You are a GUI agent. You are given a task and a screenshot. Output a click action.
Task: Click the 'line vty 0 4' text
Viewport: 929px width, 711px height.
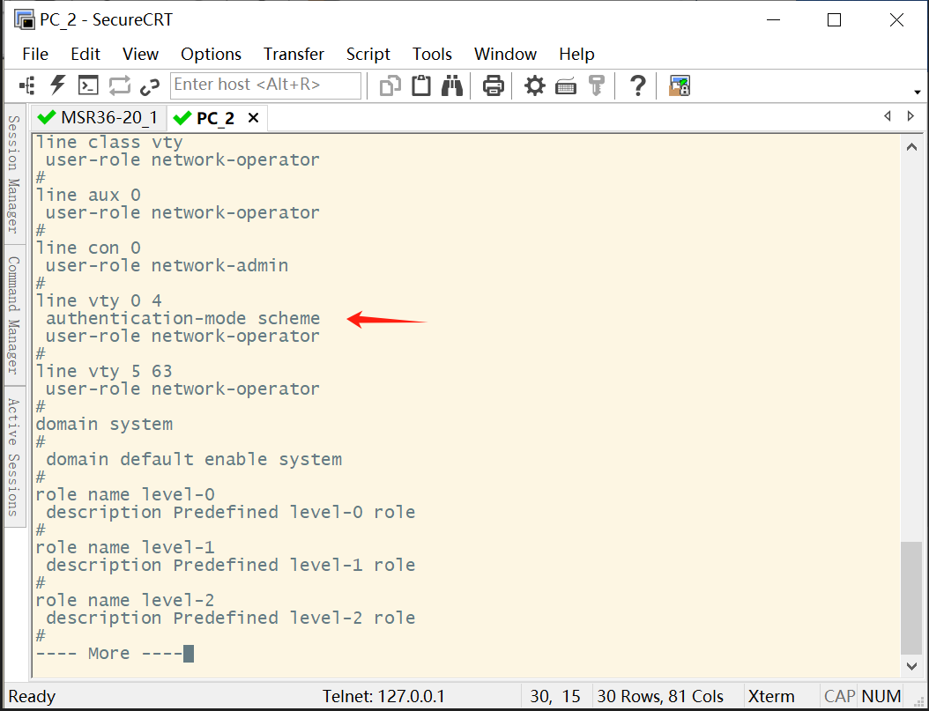click(x=99, y=300)
